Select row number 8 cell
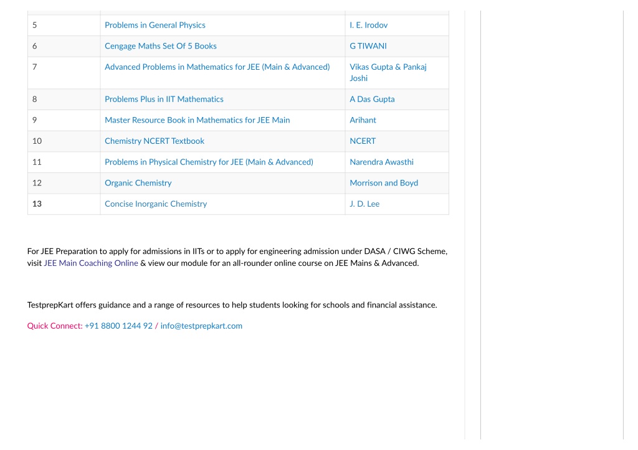 click(64, 99)
